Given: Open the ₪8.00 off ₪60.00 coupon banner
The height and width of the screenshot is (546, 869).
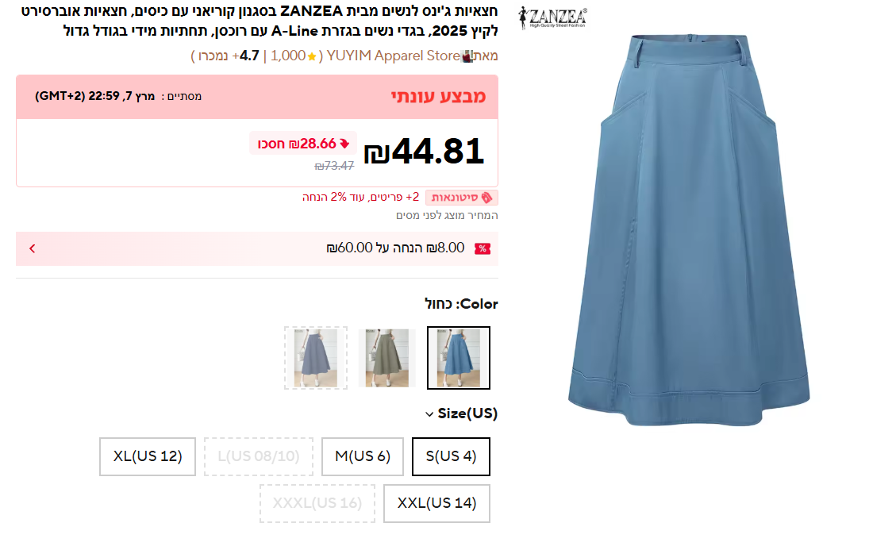Looking at the screenshot, I should 257,248.
